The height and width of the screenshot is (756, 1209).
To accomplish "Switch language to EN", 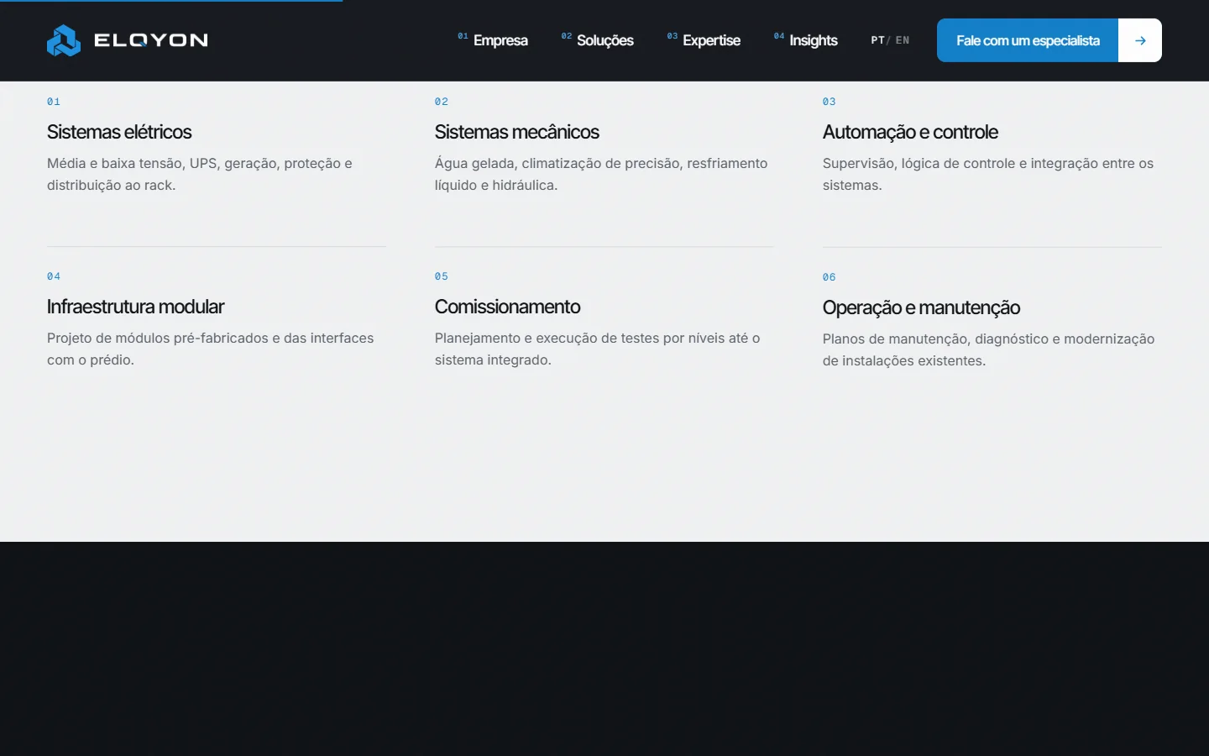I will tap(903, 40).
